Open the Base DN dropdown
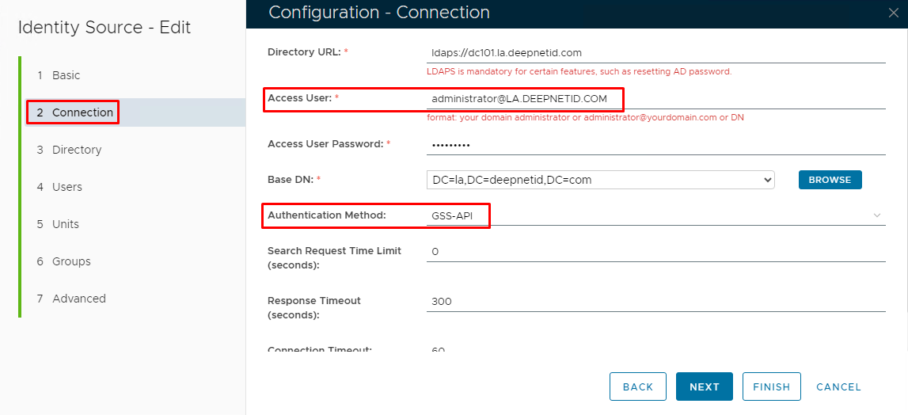This screenshot has height=415, width=908. [599, 180]
